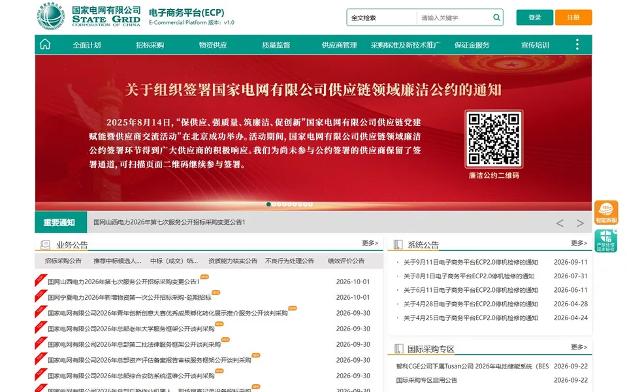Image resolution: width=627 pixels, height=392 pixels.
Task: Click the green 登录 login button
Action: click(x=535, y=17)
